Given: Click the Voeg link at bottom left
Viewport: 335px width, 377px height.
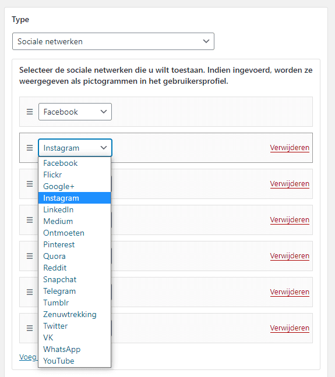Looking at the screenshot, I should (x=29, y=357).
